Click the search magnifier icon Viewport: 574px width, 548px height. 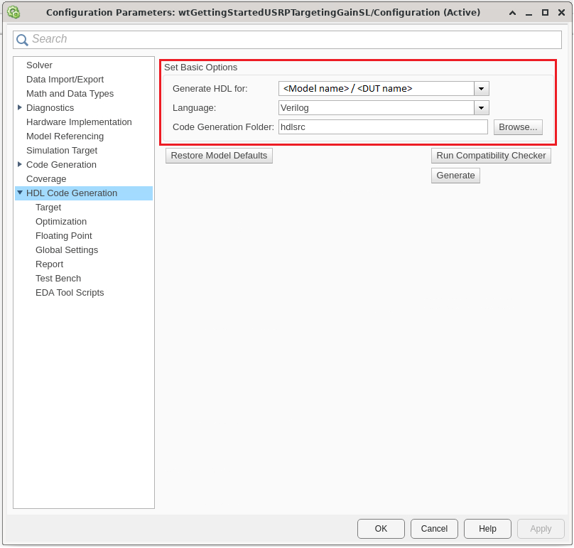(22, 40)
